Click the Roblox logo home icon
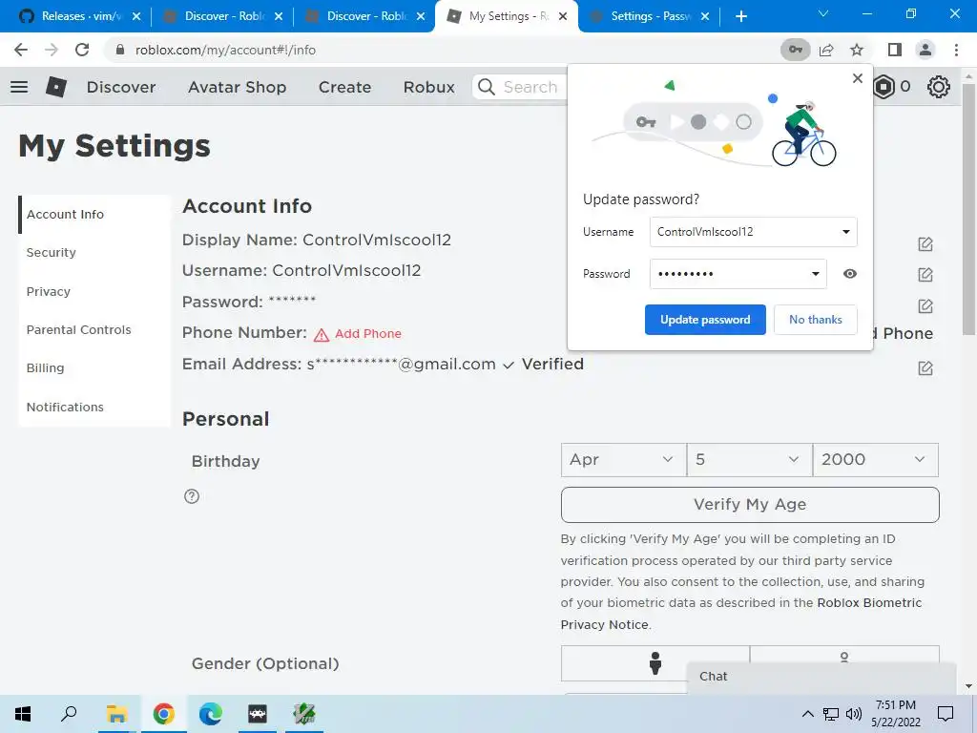Screen dimensions: 977x733 [56, 87]
